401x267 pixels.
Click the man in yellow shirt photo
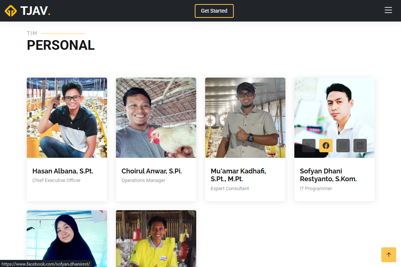(x=156, y=238)
